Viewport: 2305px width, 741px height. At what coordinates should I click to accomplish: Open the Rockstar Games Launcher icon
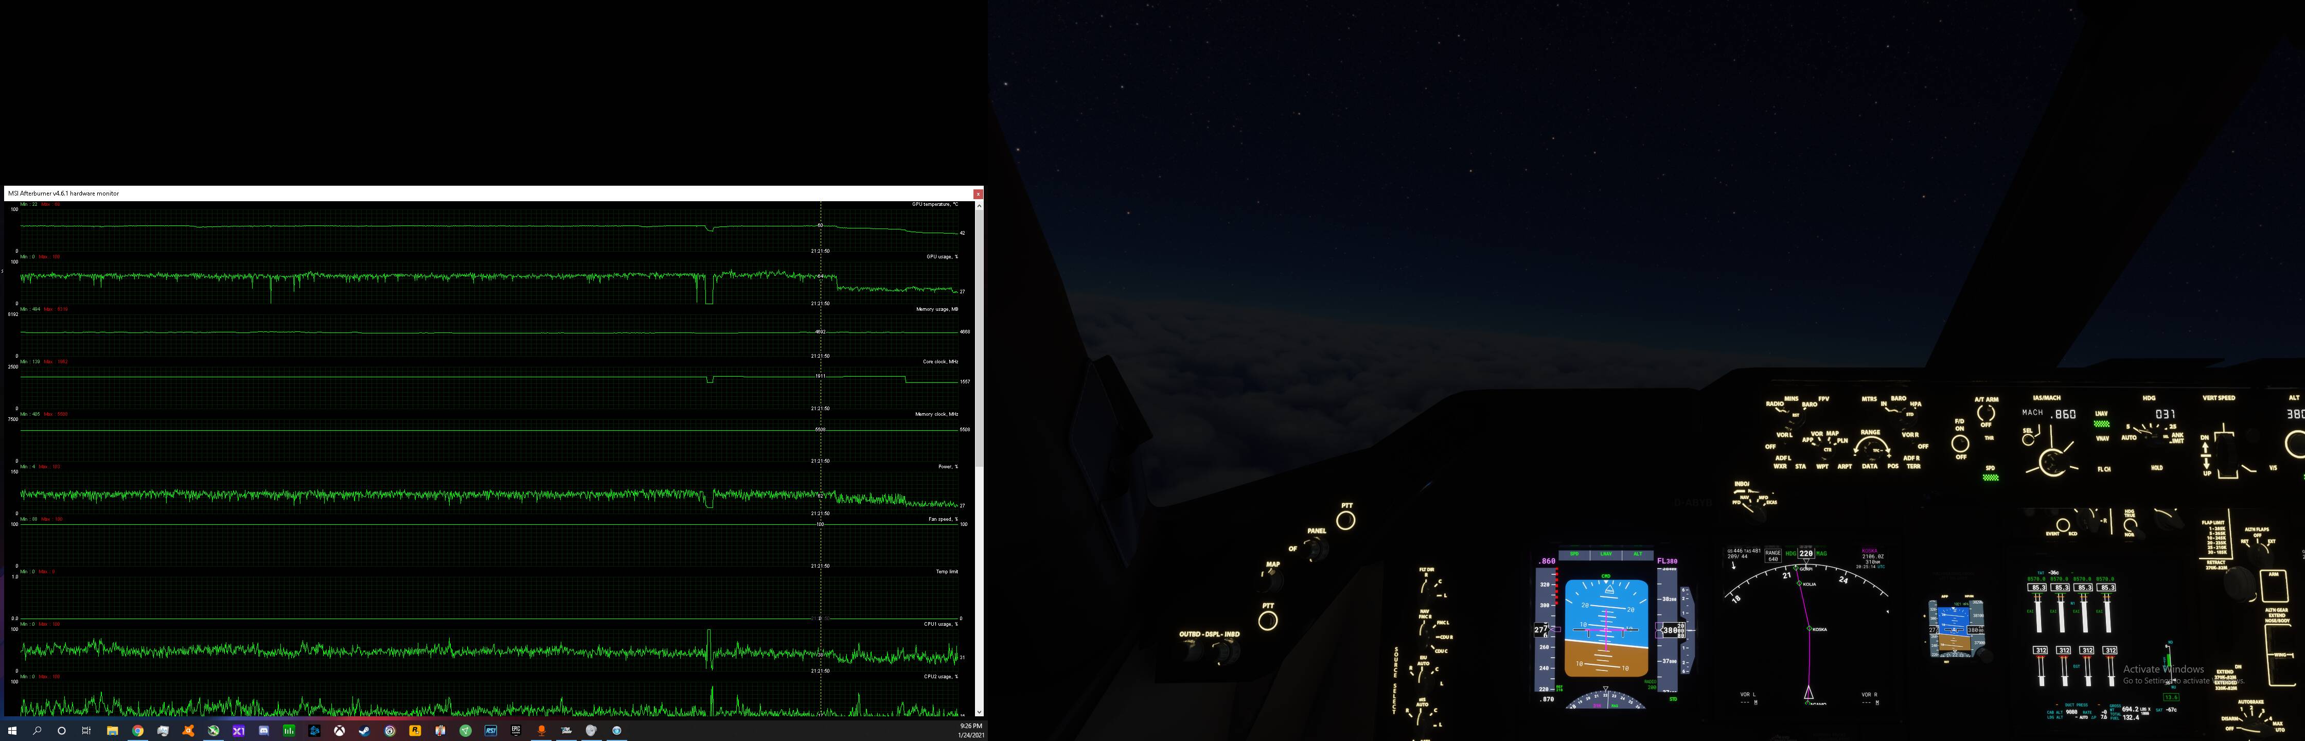pos(415,730)
